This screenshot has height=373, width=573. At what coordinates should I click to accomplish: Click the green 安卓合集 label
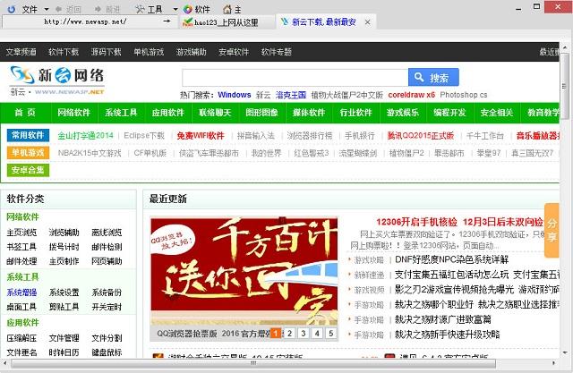coord(28,170)
